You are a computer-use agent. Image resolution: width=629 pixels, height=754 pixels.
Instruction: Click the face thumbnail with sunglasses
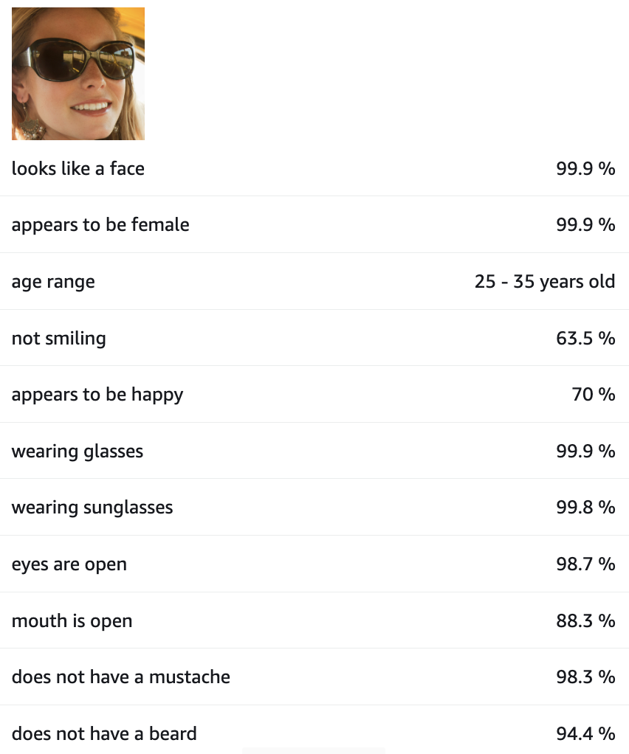78,74
